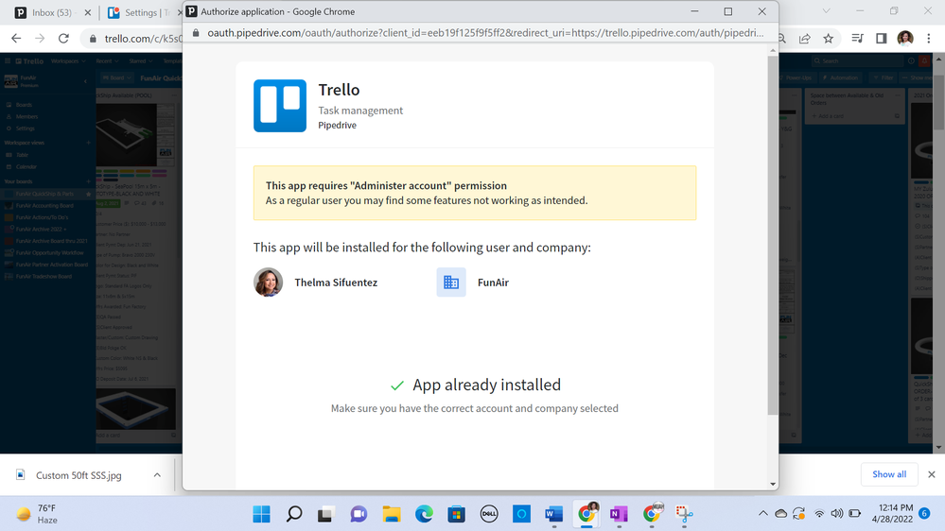This screenshot has width=945, height=531.
Task: Click Trello's red notification bell
Action: coord(924,60)
